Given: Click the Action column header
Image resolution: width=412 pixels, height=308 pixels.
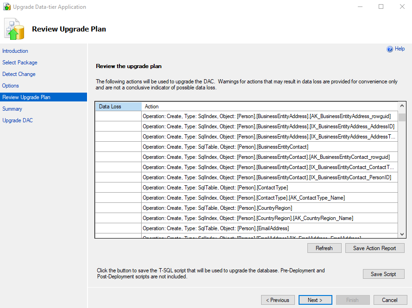Looking at the screenshot, I should pyautogui.click(x=269, y=107).
